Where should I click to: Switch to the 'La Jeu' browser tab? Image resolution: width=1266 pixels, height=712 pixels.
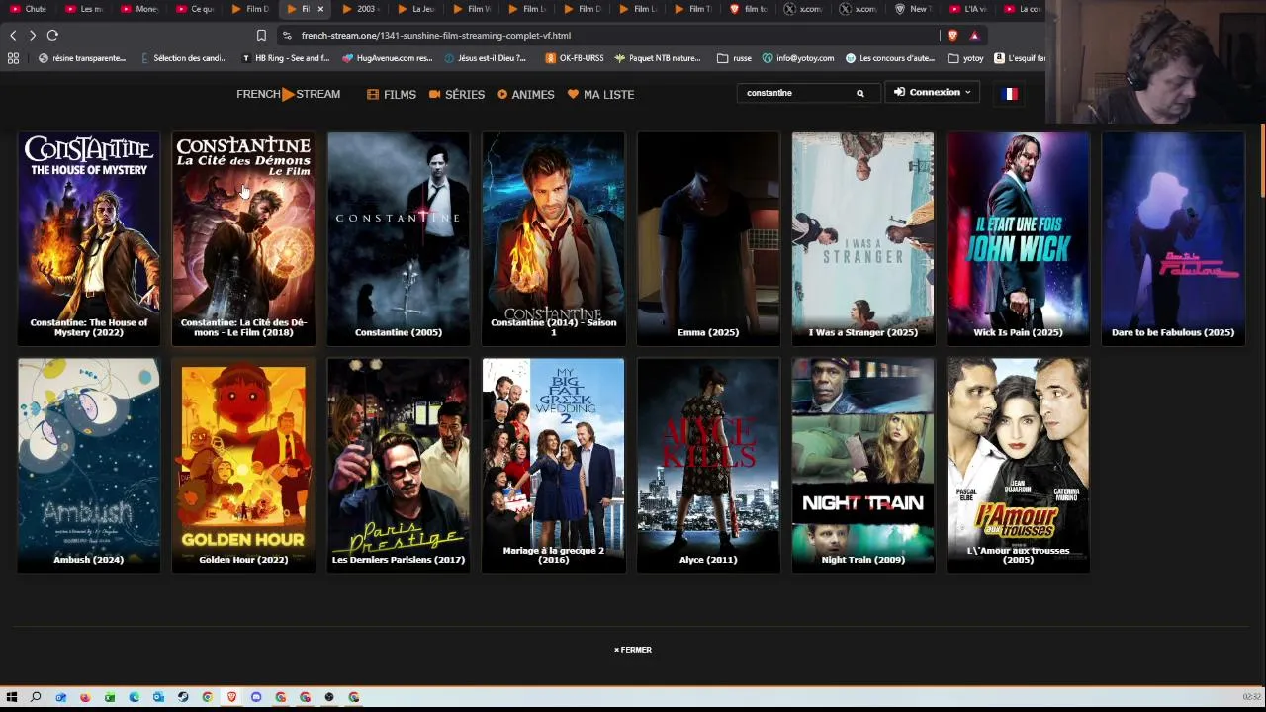click(417, 9)
